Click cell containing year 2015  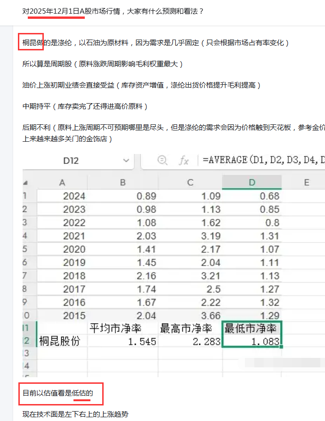(x=62, y=316)
